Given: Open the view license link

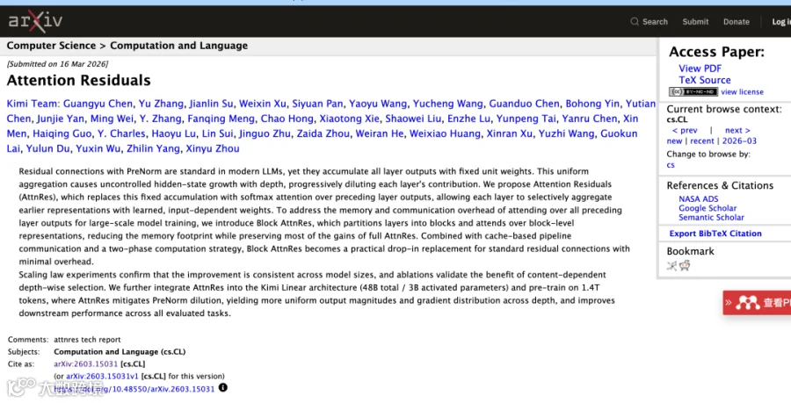Looking at the screenshot, I should point(742,91).
